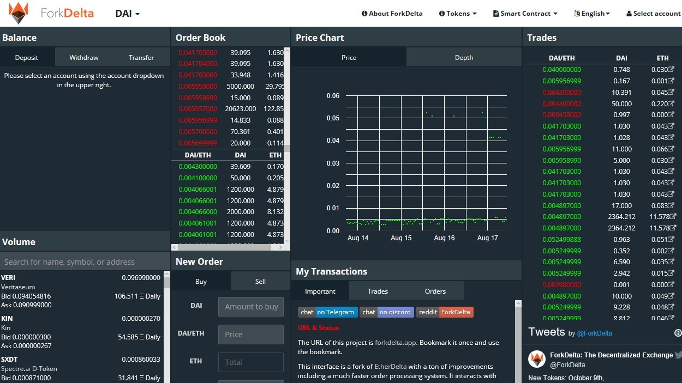Open external link icon for 0.748 DAI trade
This screenshot has width=682, height=383.
coord(672,70)
